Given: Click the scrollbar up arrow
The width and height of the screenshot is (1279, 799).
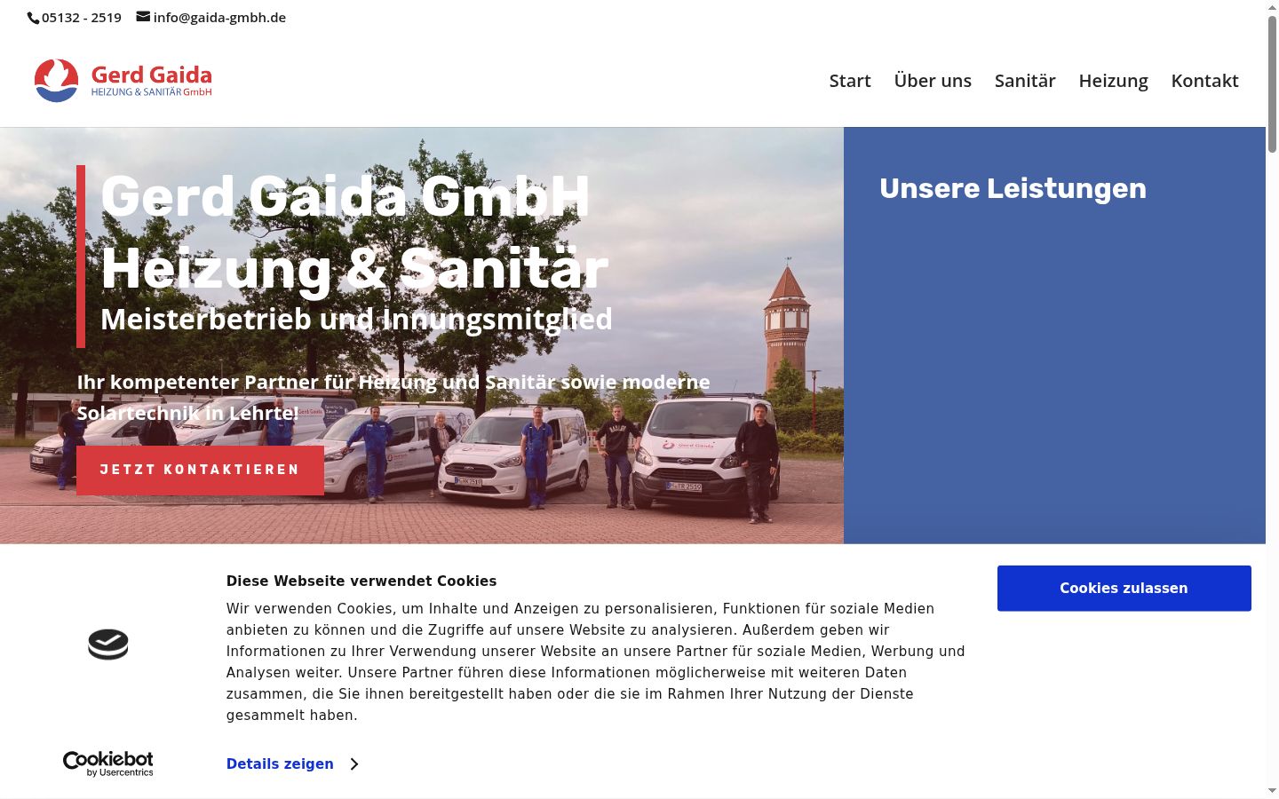Looking at the screenshot, I should [x=1272, y=7].
